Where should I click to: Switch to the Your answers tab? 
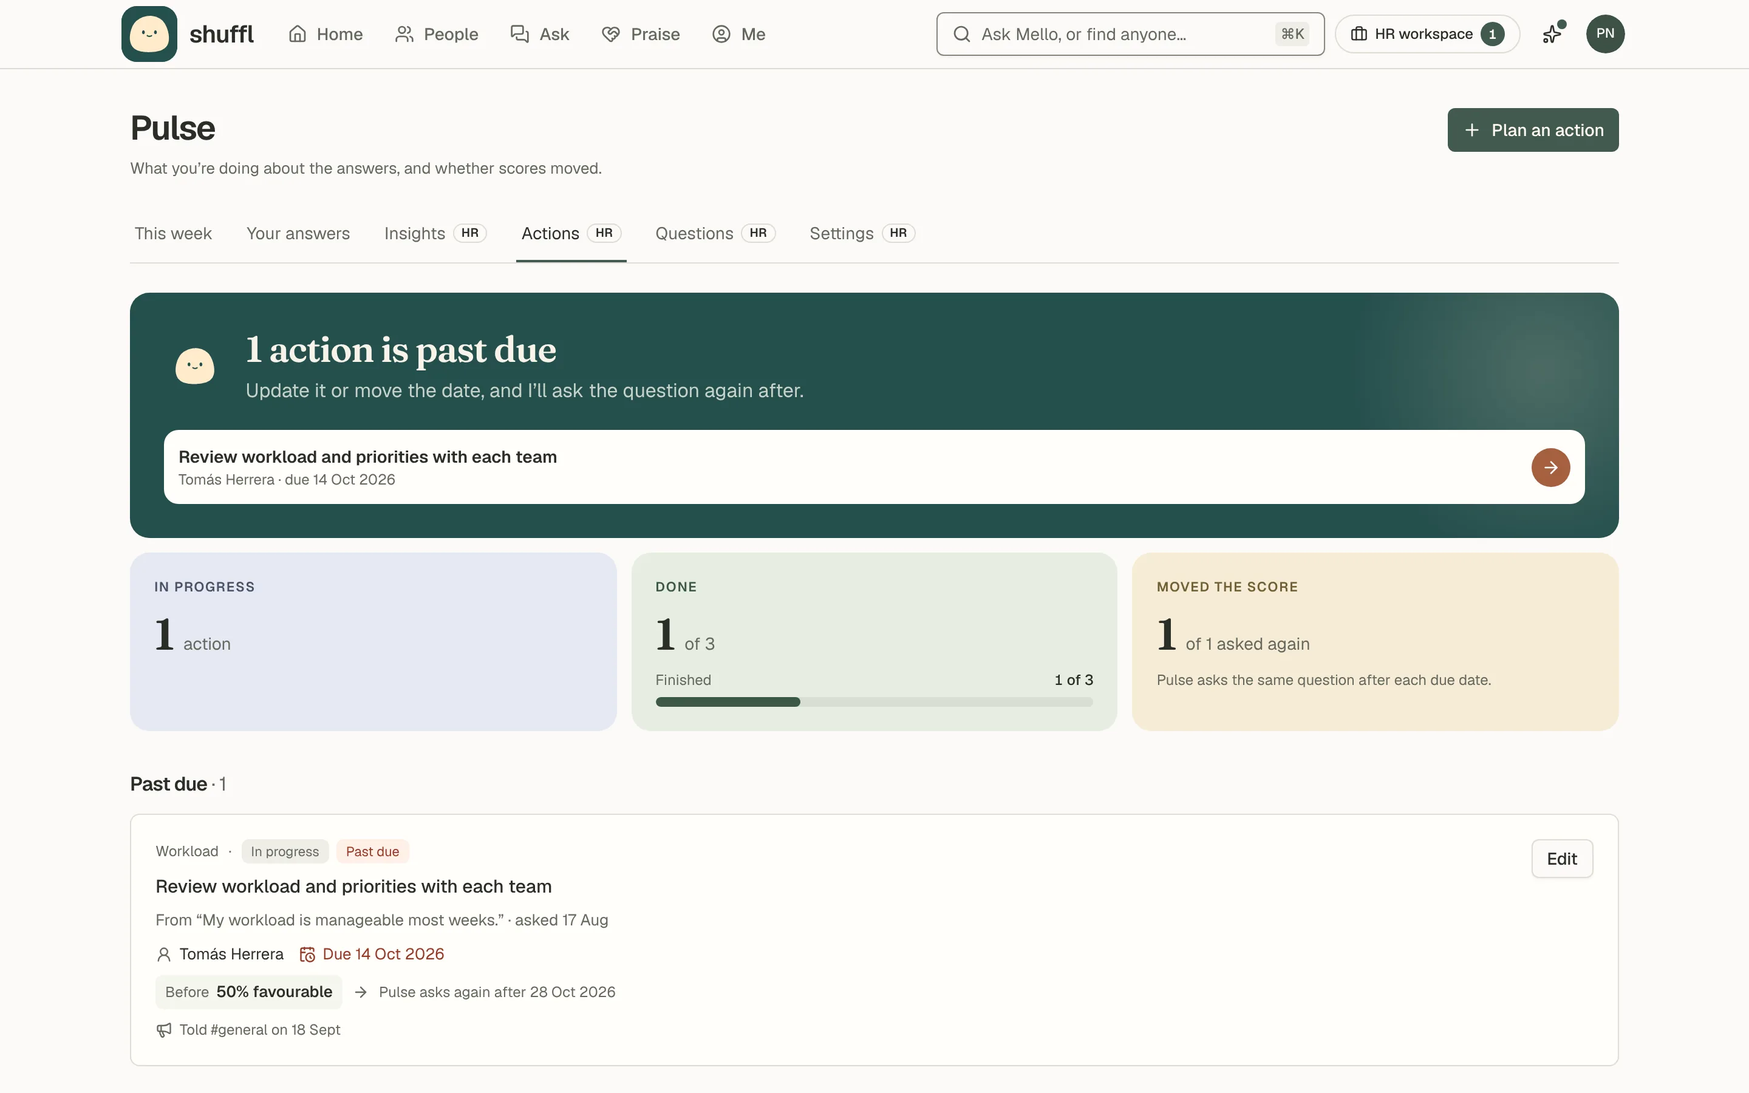coord(298,234)
